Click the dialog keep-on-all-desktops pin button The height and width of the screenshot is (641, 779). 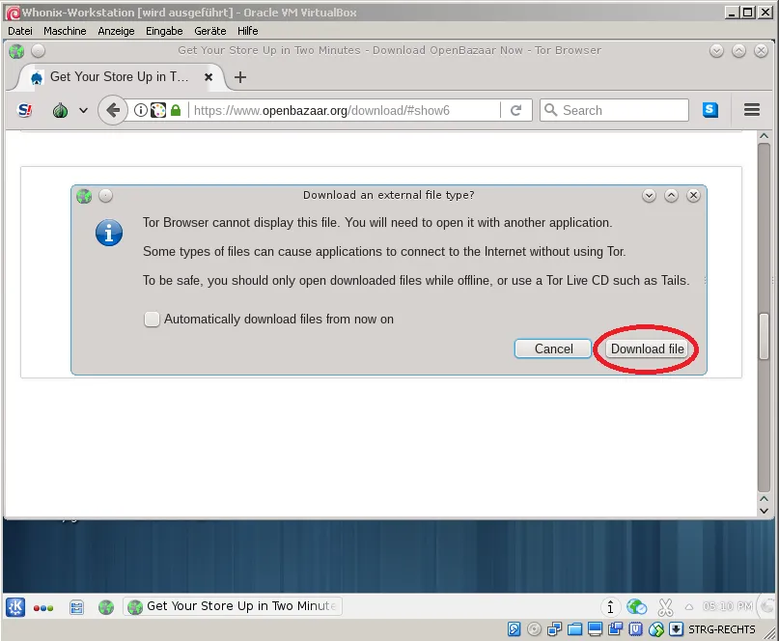pos(105,196)
